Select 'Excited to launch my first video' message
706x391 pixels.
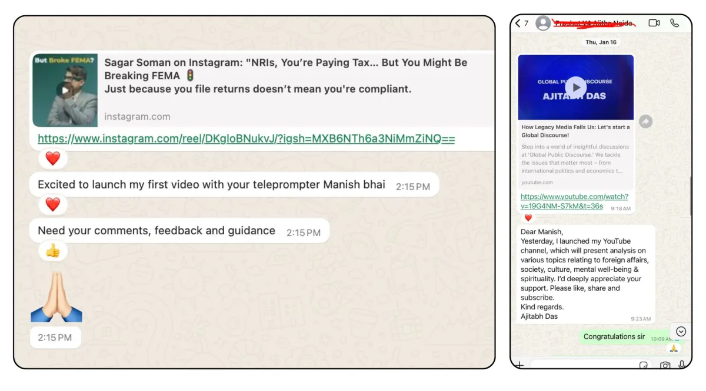(x=234, y=185)
